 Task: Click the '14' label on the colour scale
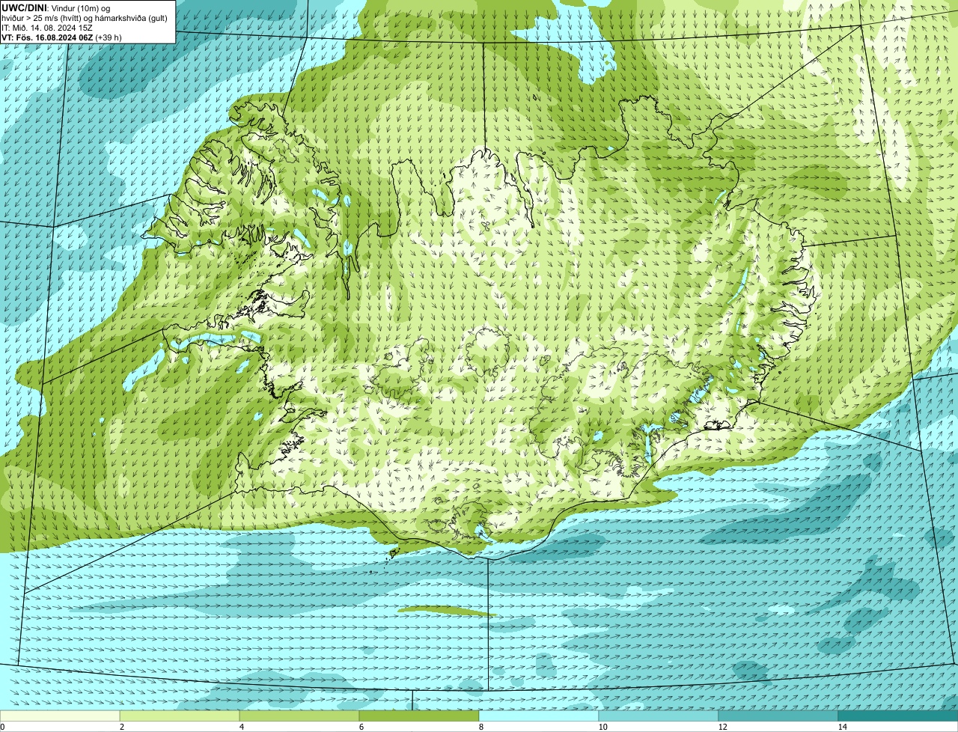tap(842, 727)
